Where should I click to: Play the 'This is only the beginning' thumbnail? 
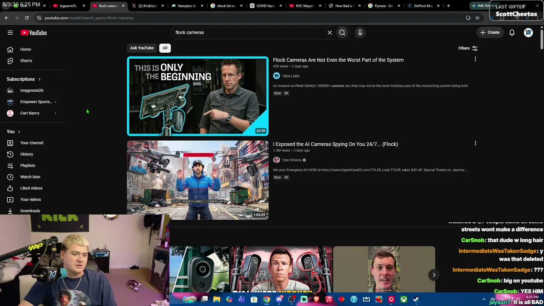point(198,96)
